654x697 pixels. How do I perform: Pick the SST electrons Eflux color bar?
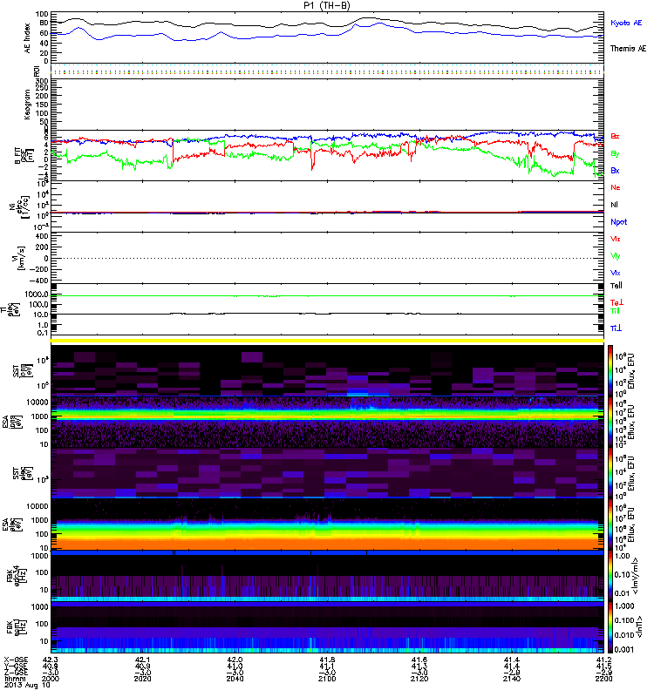(x=610, y=473)
